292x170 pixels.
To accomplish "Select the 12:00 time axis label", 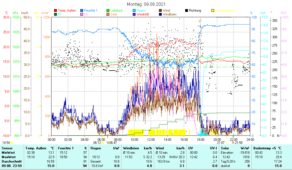I will click(151, 139).
